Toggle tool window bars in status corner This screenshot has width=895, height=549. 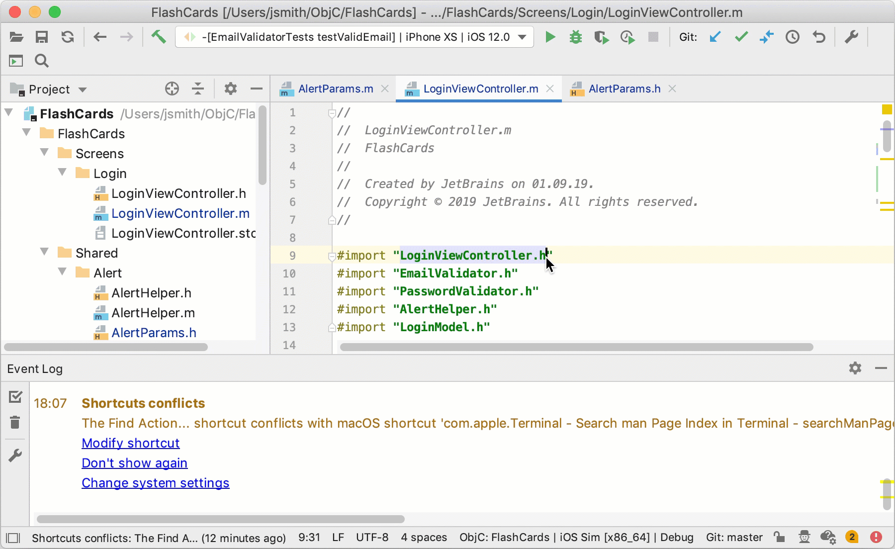pos(13,538)
